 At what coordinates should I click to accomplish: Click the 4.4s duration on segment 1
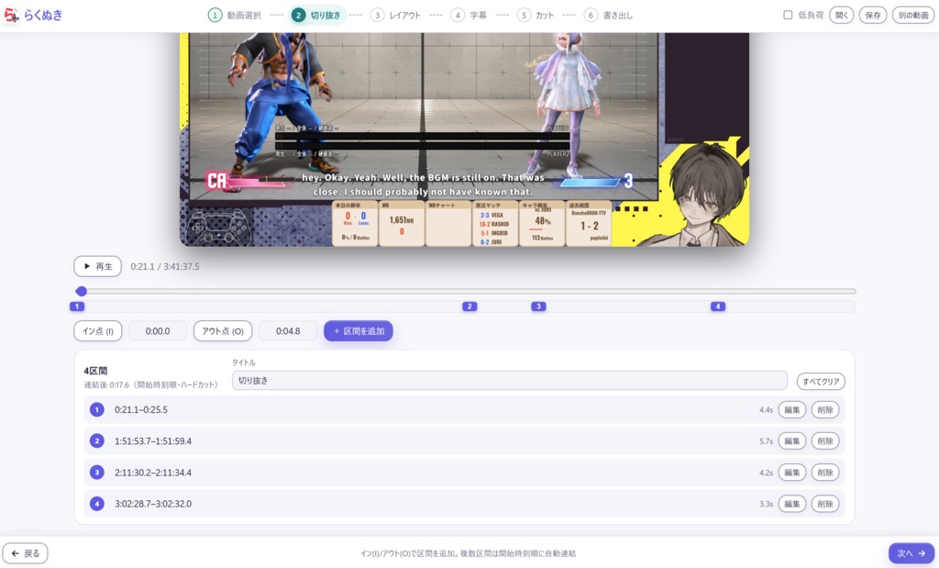click(x=766, y=410)
